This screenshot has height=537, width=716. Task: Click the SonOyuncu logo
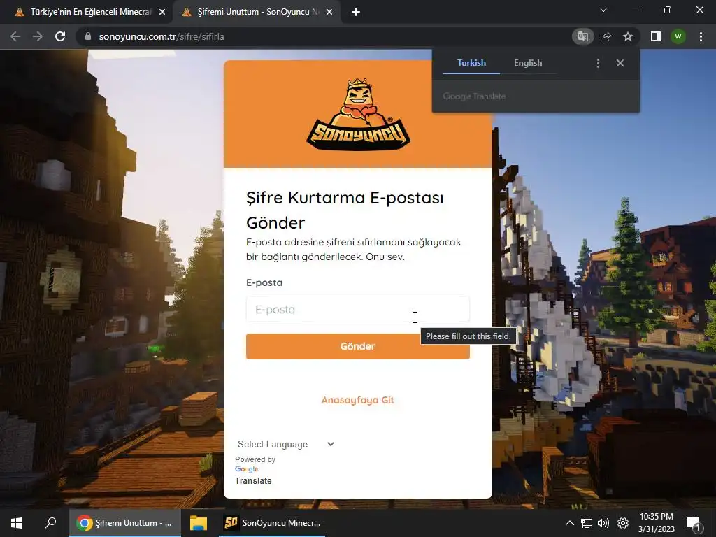click(358, 114)
